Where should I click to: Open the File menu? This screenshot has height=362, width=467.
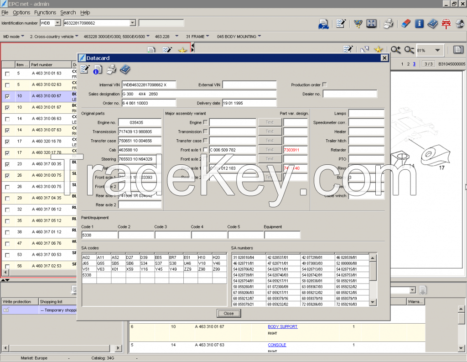pos(5,12)
